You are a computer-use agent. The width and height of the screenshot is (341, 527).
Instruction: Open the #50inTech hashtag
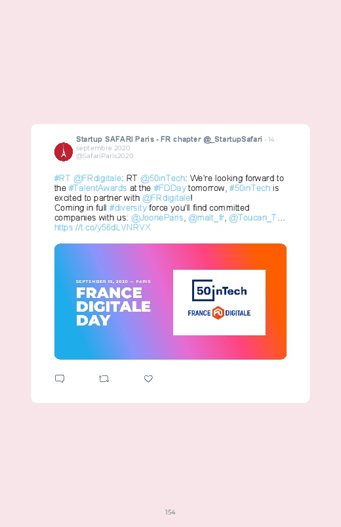[250, 188]
